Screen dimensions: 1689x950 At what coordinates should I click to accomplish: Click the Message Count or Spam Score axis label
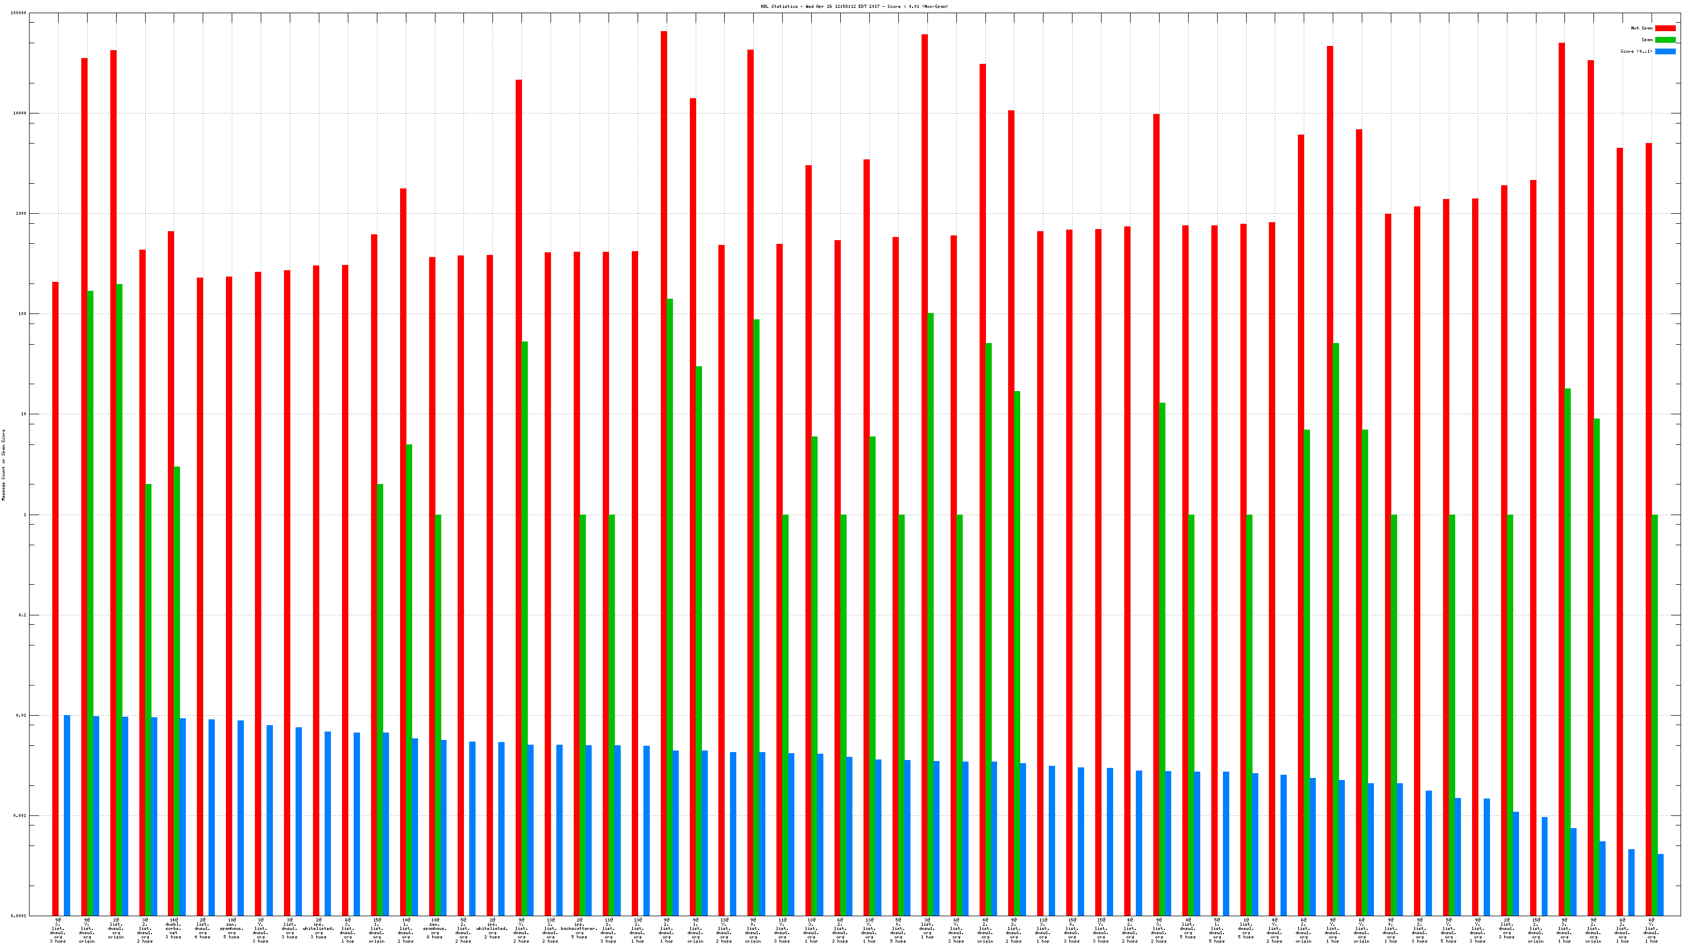[3, 465]
